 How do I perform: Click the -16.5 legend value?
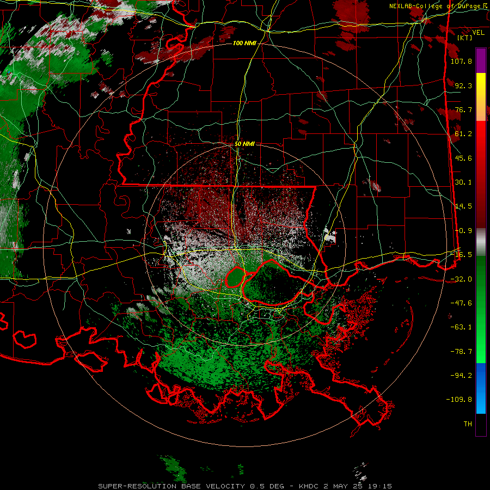[461, 255]
